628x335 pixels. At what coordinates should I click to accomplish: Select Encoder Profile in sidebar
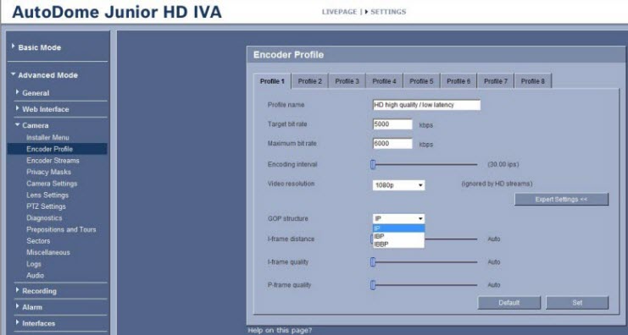(x=58, y=149)
